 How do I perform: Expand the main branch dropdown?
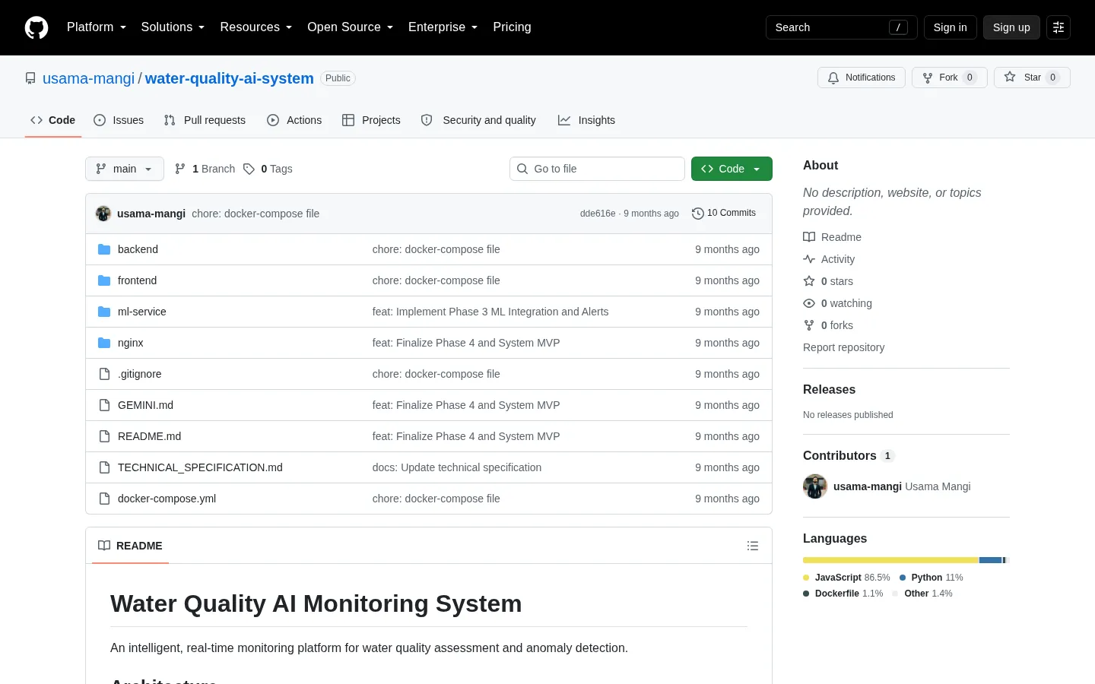tap(125, 169)
